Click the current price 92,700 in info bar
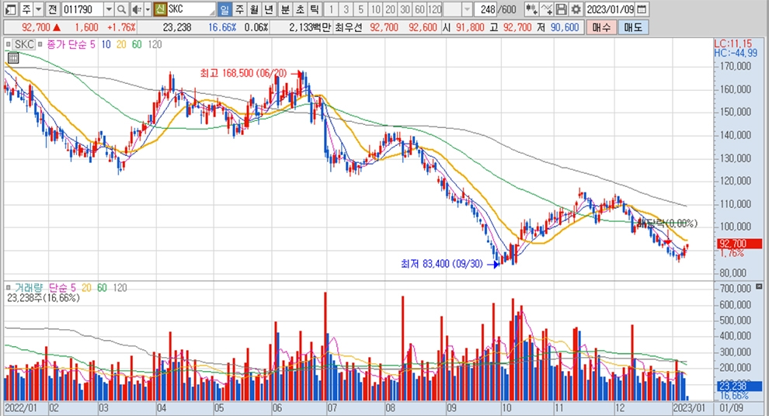This screenshot has height=416, width=769. (36, 27)
